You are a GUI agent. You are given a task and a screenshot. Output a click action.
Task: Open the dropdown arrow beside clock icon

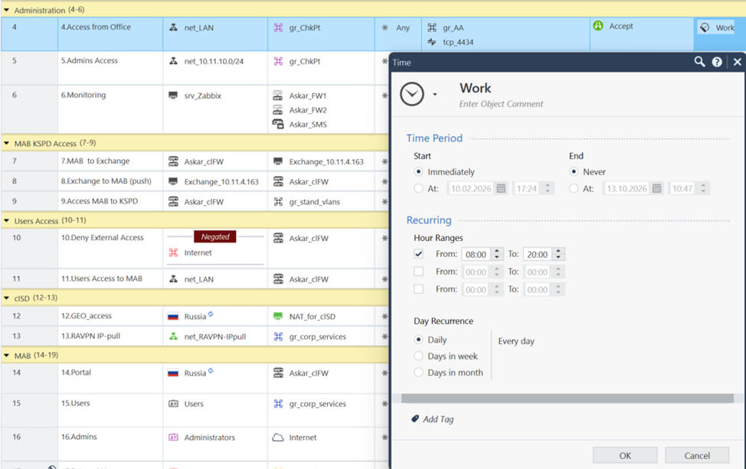[435, 95]
